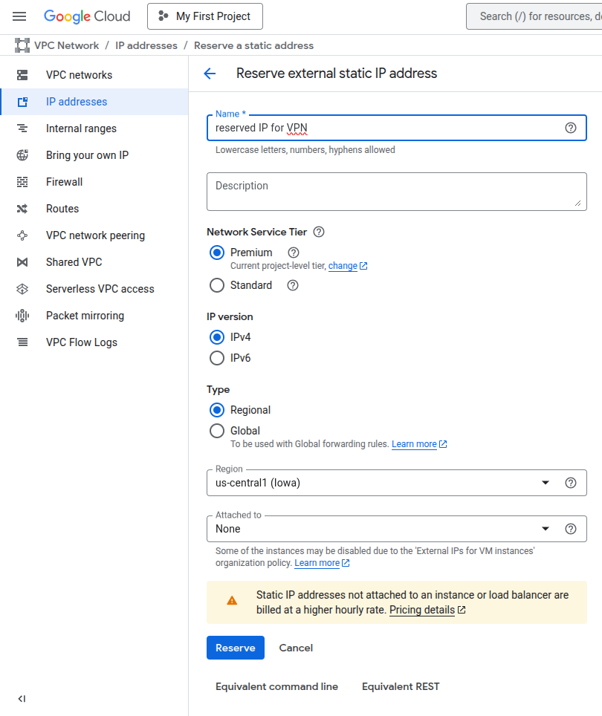Go to VPC networks in the sidebar
Image resolution: width=602 pixels, height=716 pixels.
coord(79,75)
